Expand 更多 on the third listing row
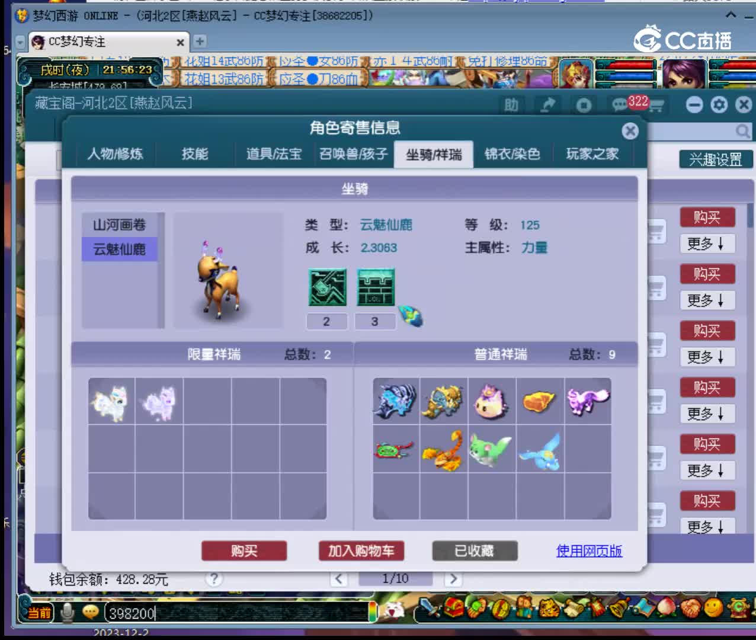The height and width of the screenshot is (640, 756). coord(707,357)
